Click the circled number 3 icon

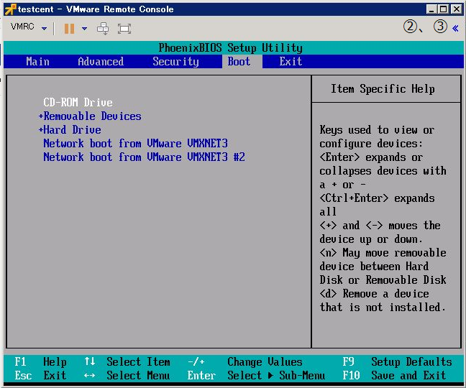(440, 27)
